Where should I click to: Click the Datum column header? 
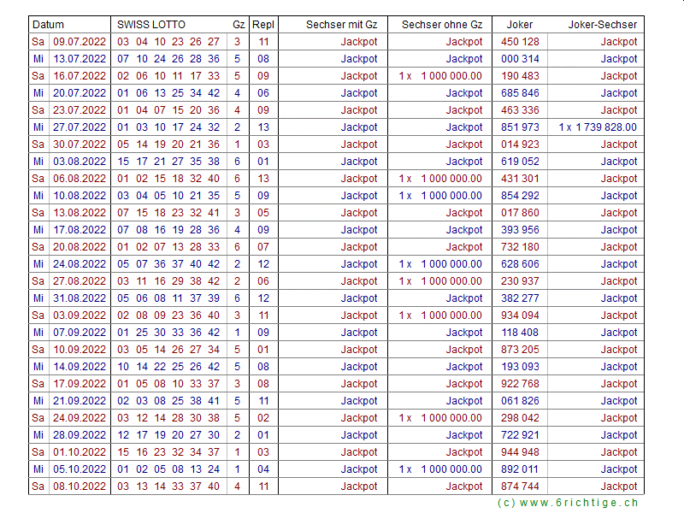coord(47,25)
